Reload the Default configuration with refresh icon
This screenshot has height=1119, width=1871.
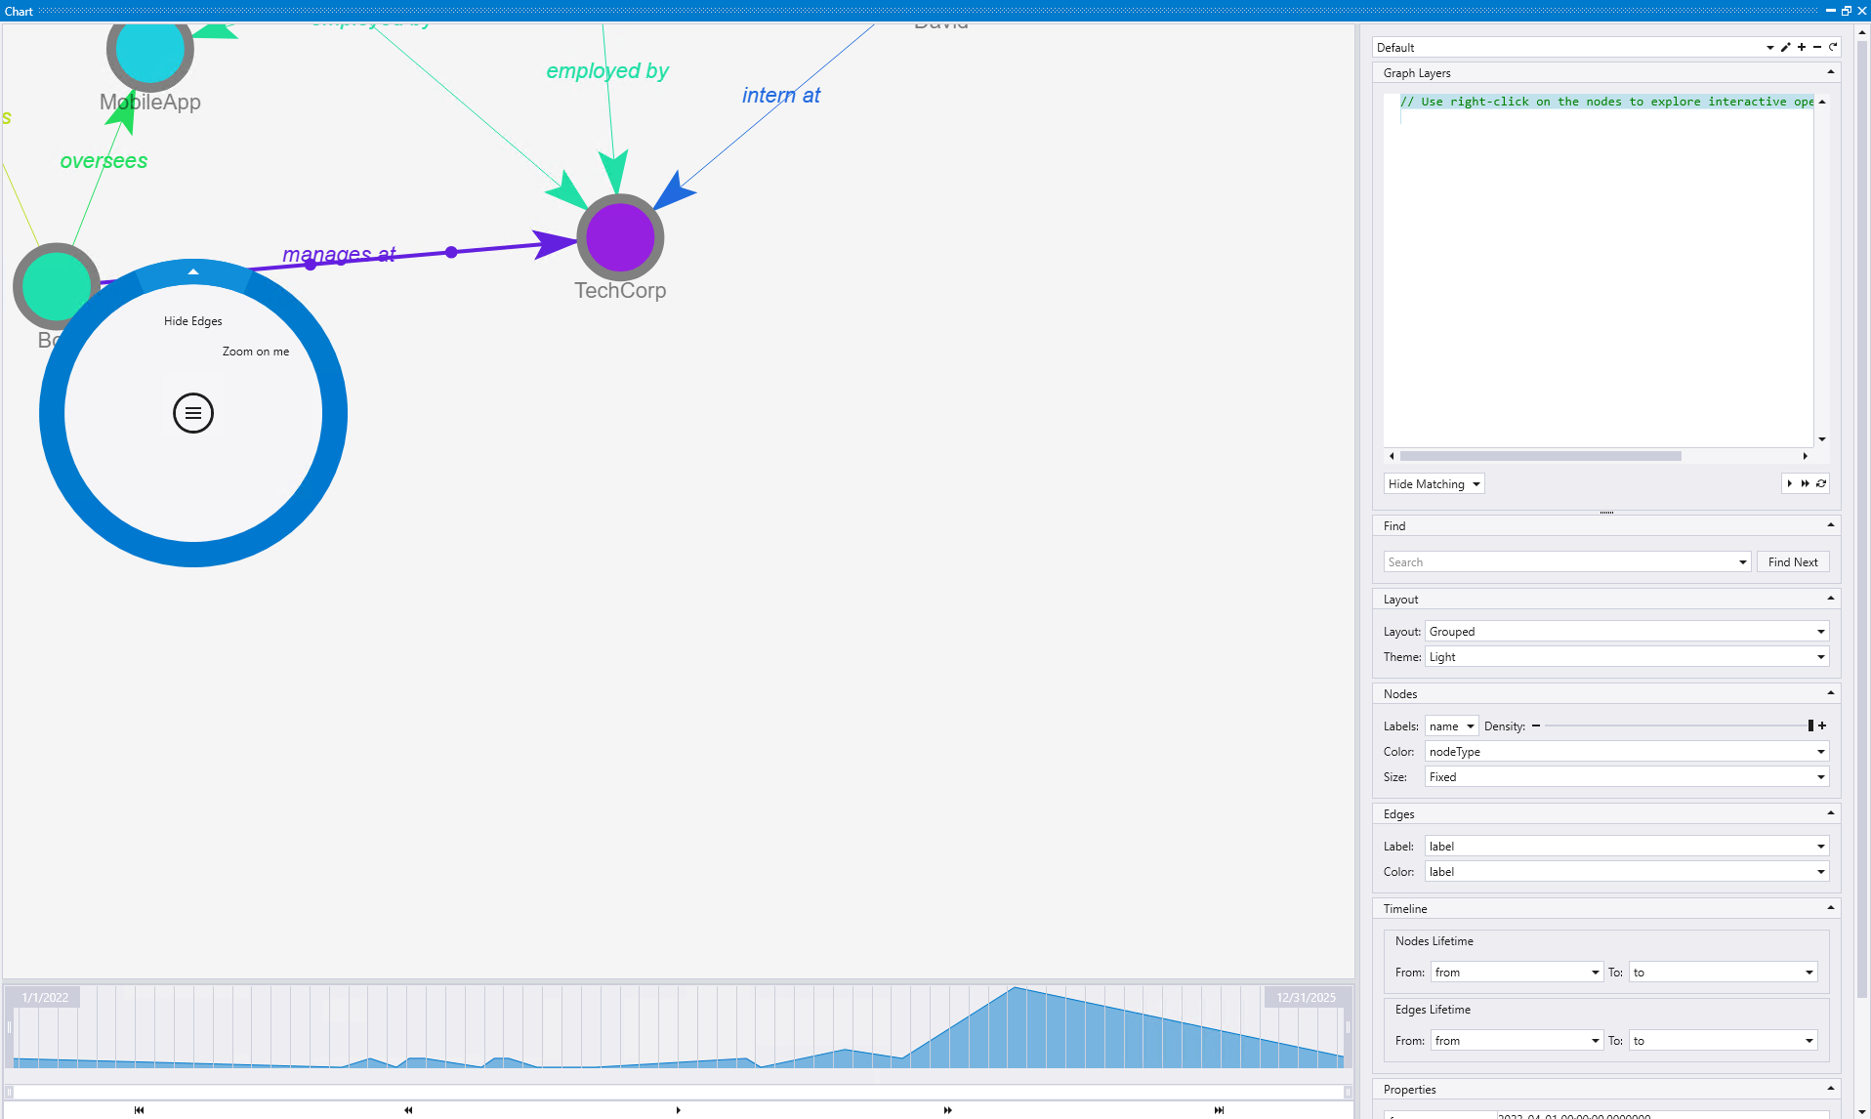pyautogui.click(x=1833, y=47)
